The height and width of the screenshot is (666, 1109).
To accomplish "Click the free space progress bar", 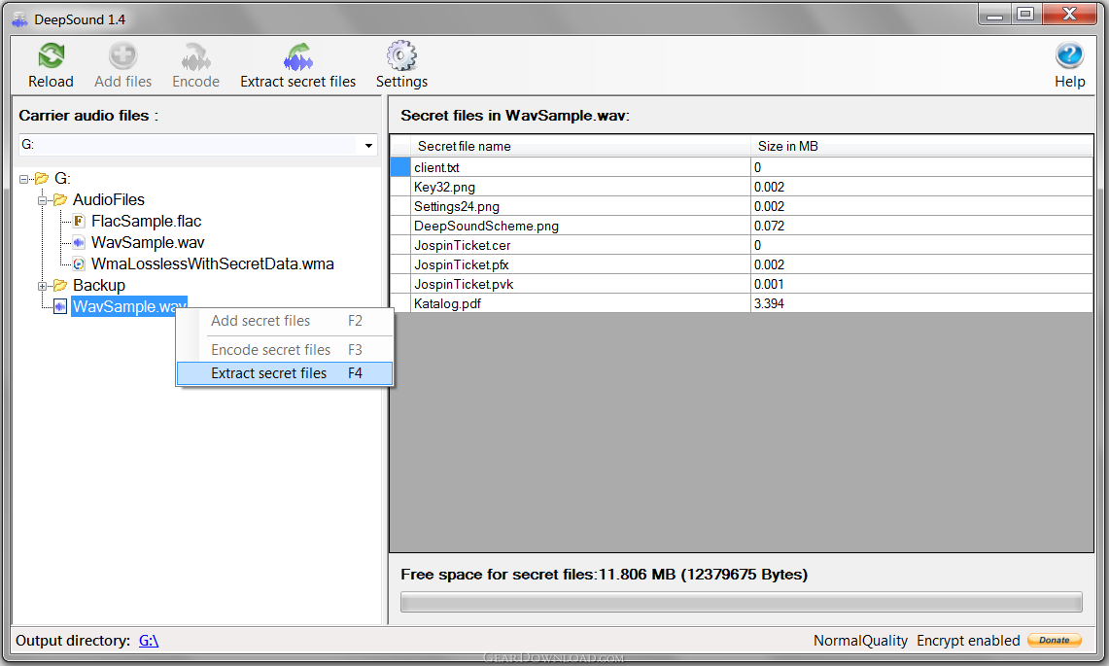I will (741, 602).
